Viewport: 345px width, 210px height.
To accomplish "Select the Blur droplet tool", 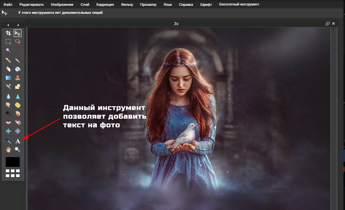I will [x=8, y=96].
